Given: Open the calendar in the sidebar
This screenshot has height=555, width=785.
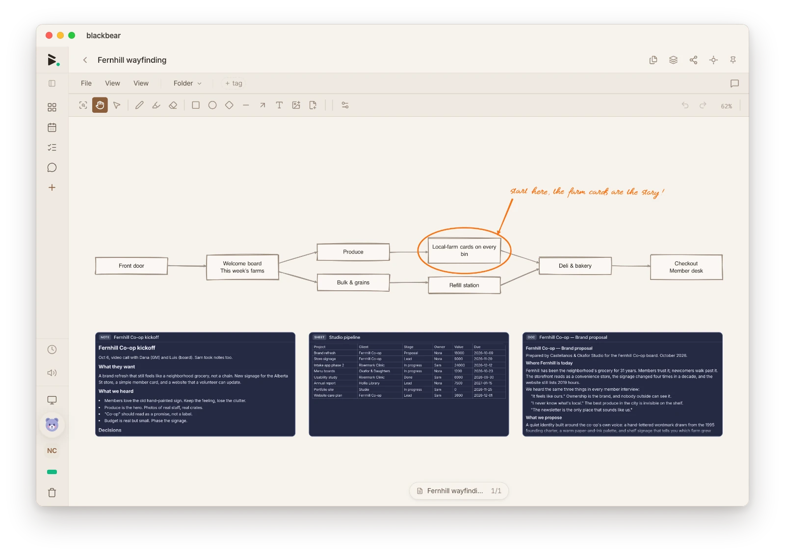Looking at the screenshot, I should (52, 127).
